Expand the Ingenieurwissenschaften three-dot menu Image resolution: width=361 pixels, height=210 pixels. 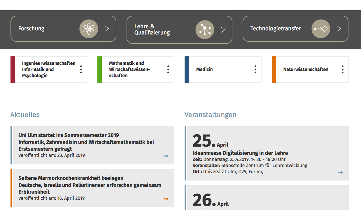[81, 70]
